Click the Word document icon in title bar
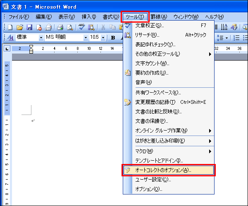 pos(6,7)
